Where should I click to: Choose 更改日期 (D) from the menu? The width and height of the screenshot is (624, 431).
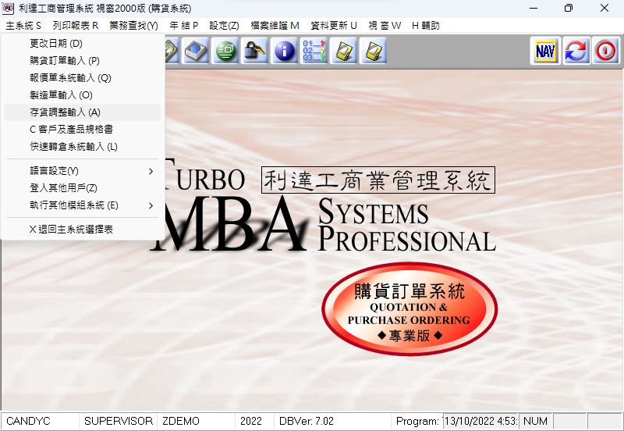[83, 44]
